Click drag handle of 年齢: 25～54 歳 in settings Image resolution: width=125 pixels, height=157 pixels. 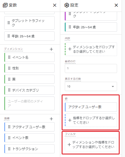(70, 27)
